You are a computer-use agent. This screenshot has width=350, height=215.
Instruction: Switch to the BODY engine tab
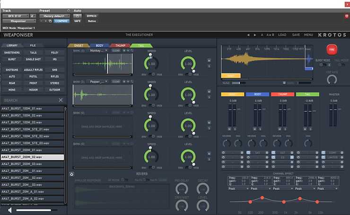(99, 45)
